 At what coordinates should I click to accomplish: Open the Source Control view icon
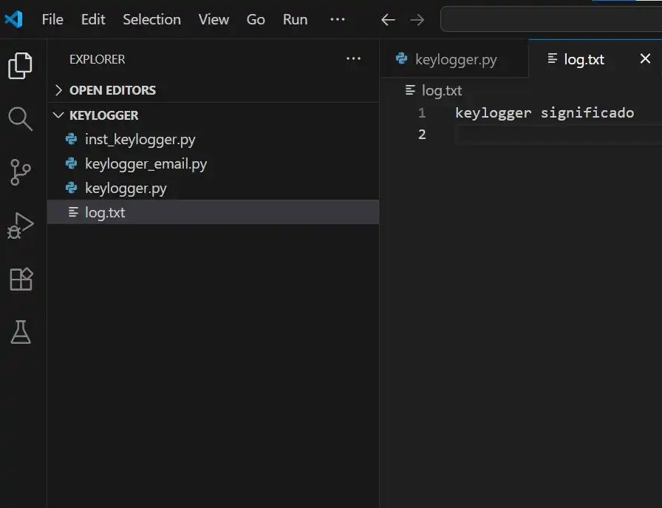coord(21,172)
